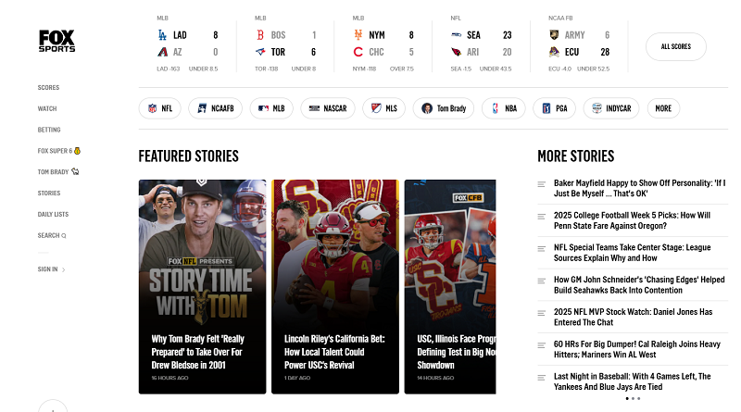
Task: Go to Betting in the sidebar
Action: point(49,131)
